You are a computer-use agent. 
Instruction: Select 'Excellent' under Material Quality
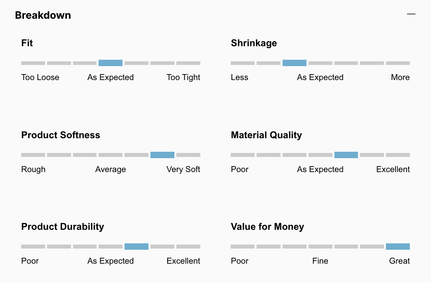393,169
